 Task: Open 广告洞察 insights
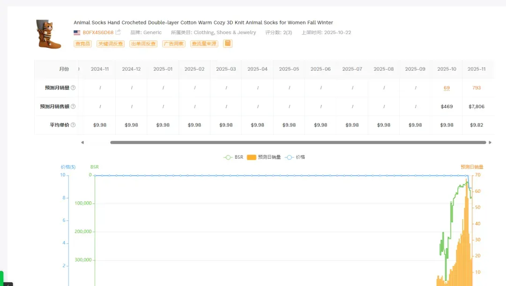[174, 44]
